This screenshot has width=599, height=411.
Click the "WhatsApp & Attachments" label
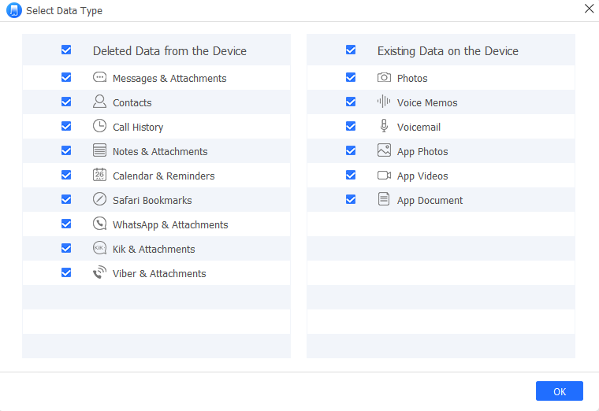(170, 224)
